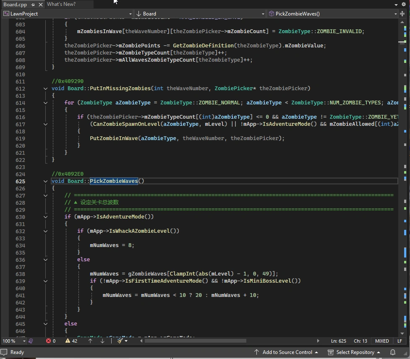
Task: Switch to the What's New? tab
Action: tap(61, 4)
